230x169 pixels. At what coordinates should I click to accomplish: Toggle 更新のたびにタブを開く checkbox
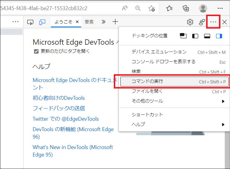point(36,51)
